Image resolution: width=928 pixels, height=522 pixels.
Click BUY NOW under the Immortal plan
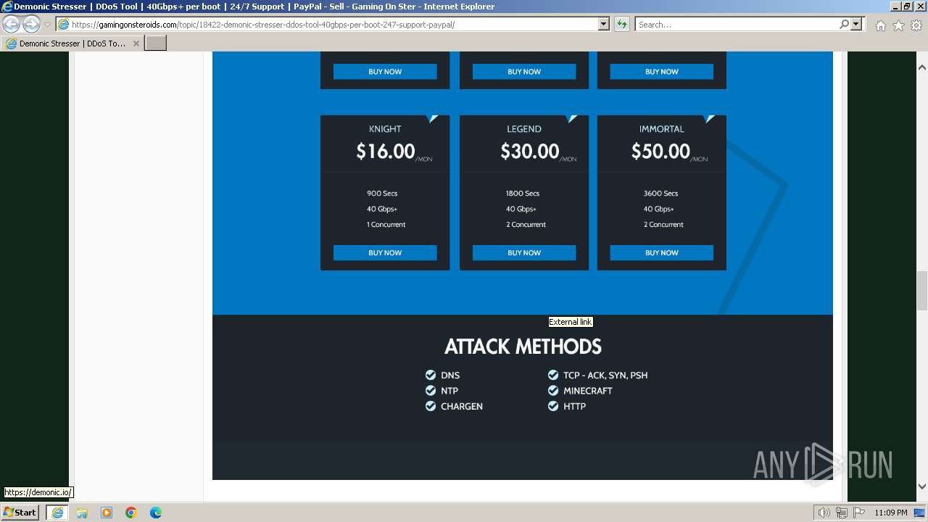tap(662, 252)
